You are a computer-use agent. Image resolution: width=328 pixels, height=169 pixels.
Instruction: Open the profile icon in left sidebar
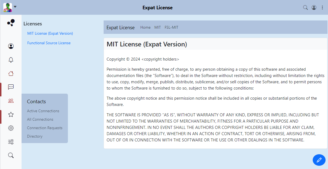tap(11, 46)
